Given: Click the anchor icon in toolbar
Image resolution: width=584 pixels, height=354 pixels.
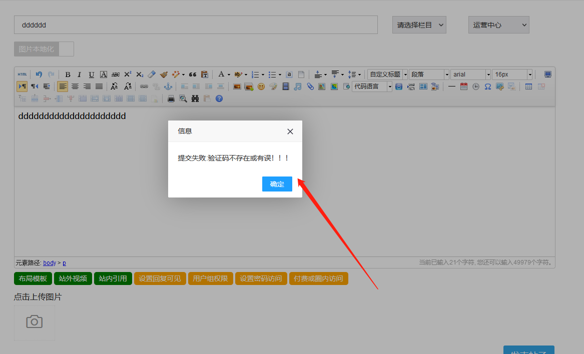Looking at the screenshot, I should click(x=168, y=86).
